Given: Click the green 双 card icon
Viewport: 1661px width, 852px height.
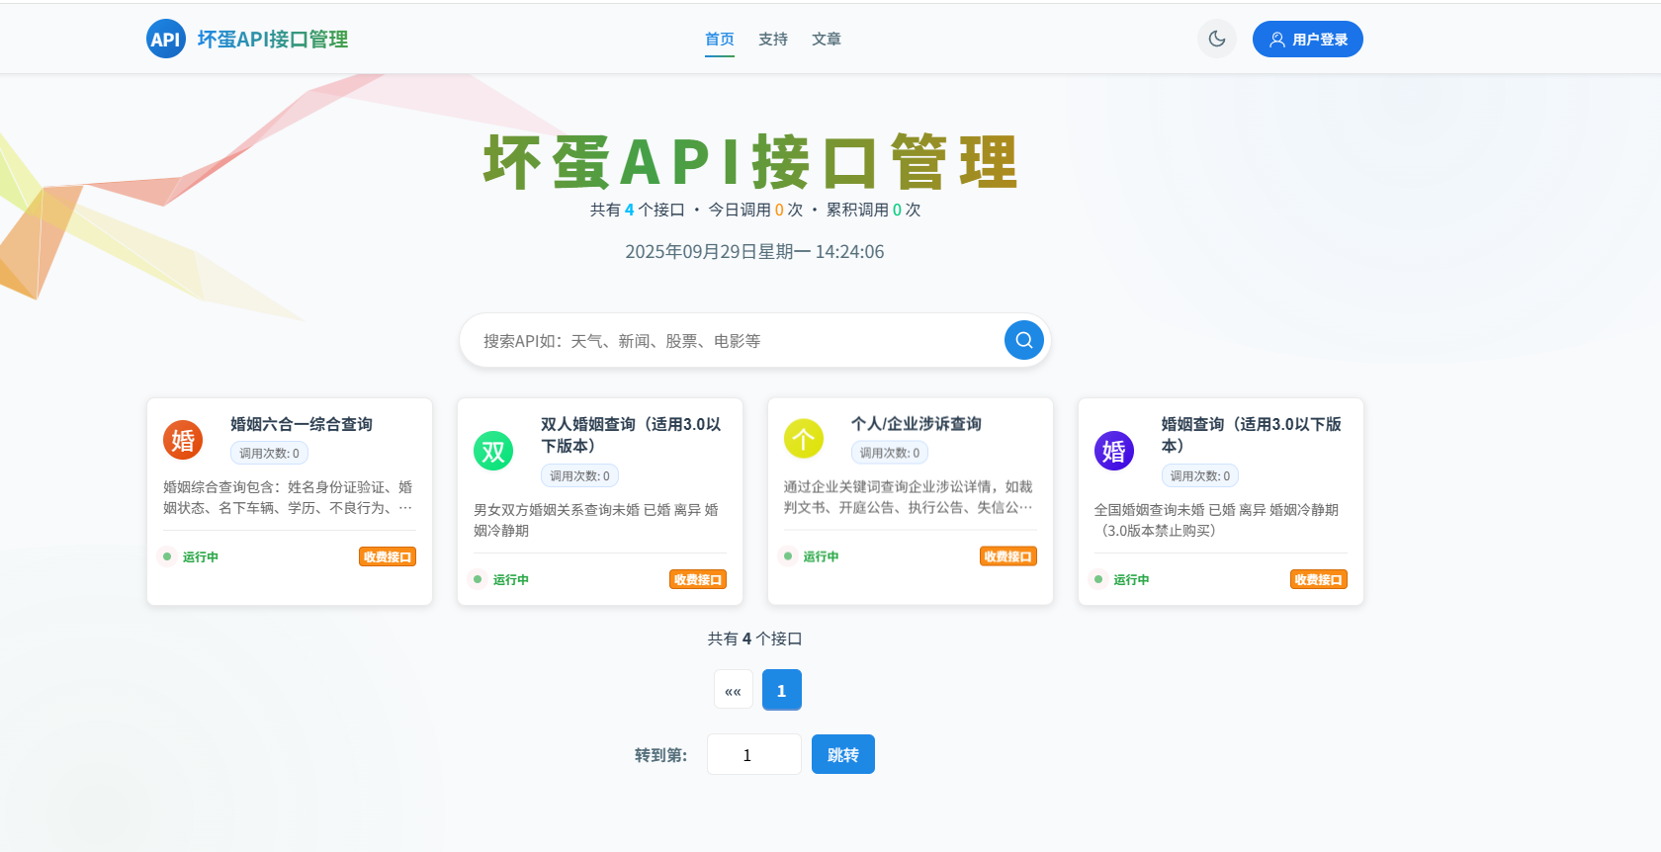Looking at the screenshot, I should click(493, 452).
